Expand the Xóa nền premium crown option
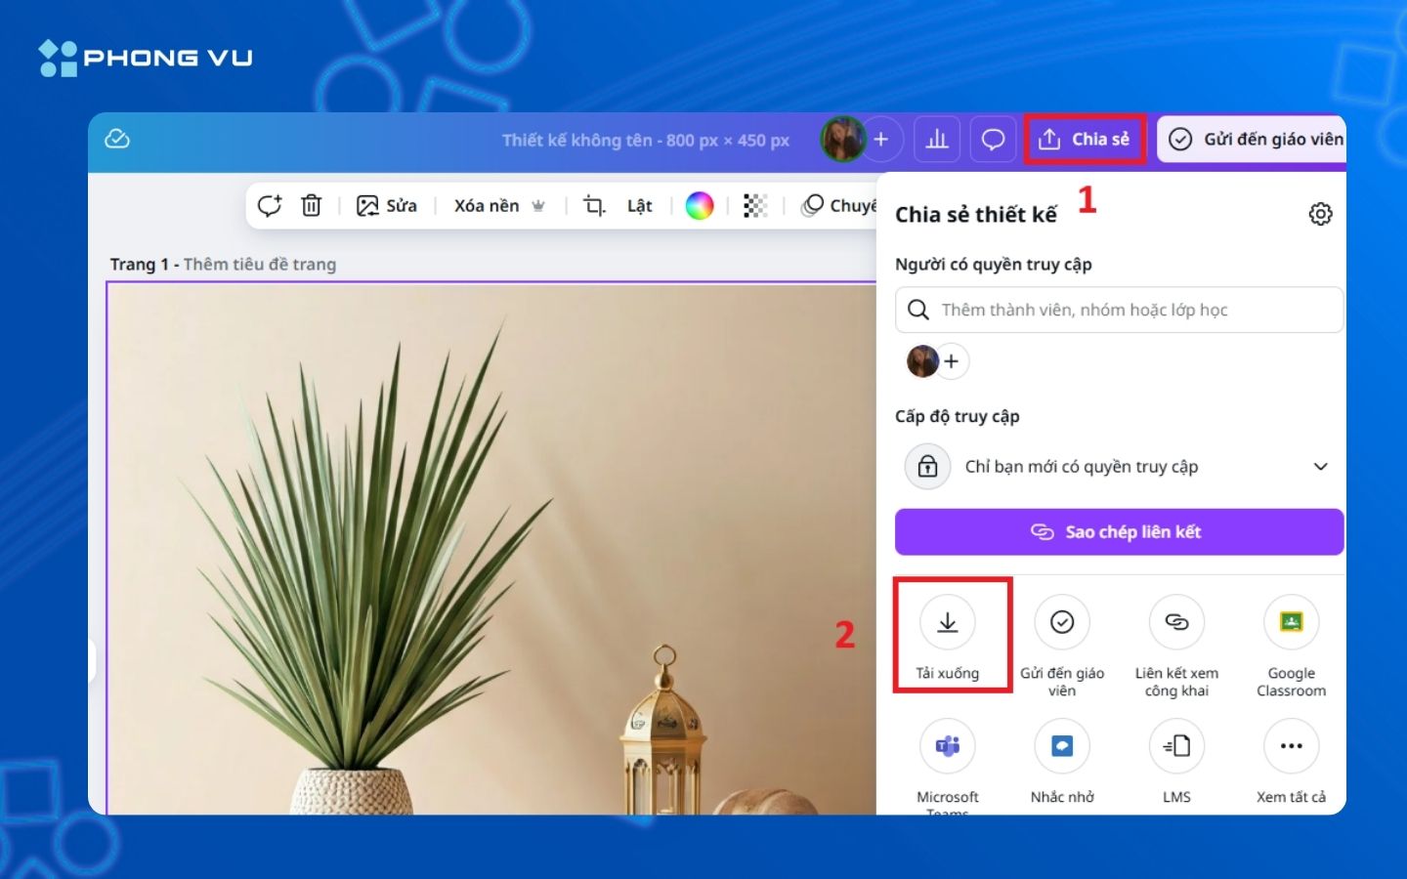This screenshot has height=879, width=1407. point(536,205)
